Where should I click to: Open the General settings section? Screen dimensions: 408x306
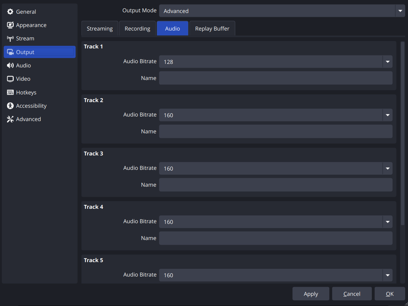25,11
